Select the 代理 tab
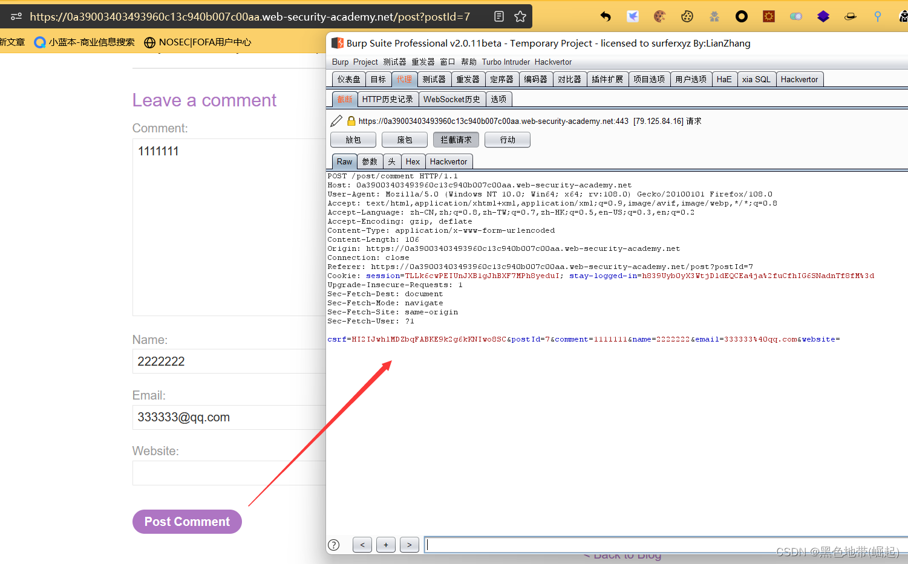The width and height of the screenshot is (908, 564). (404, 79)
